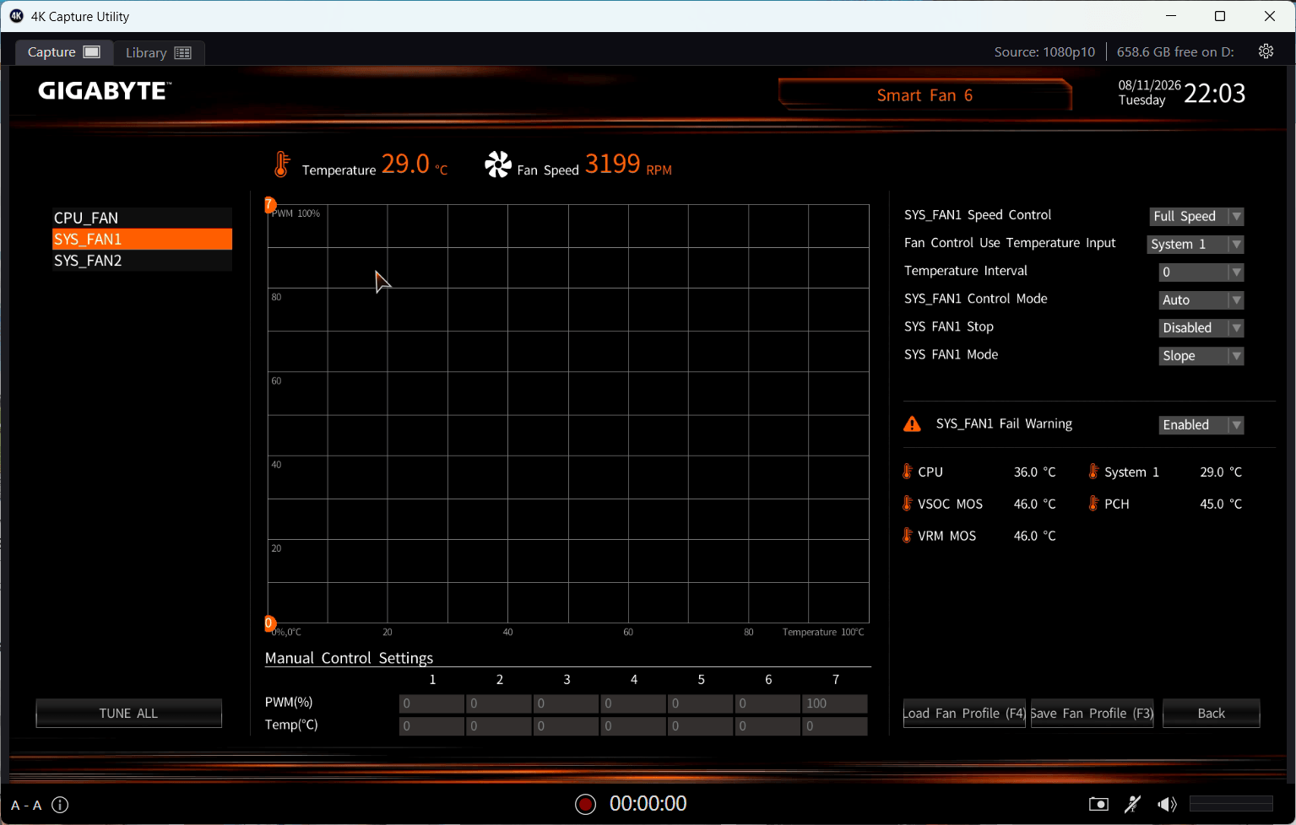Click the VRM MOS thermometer icon

point(908,536)
